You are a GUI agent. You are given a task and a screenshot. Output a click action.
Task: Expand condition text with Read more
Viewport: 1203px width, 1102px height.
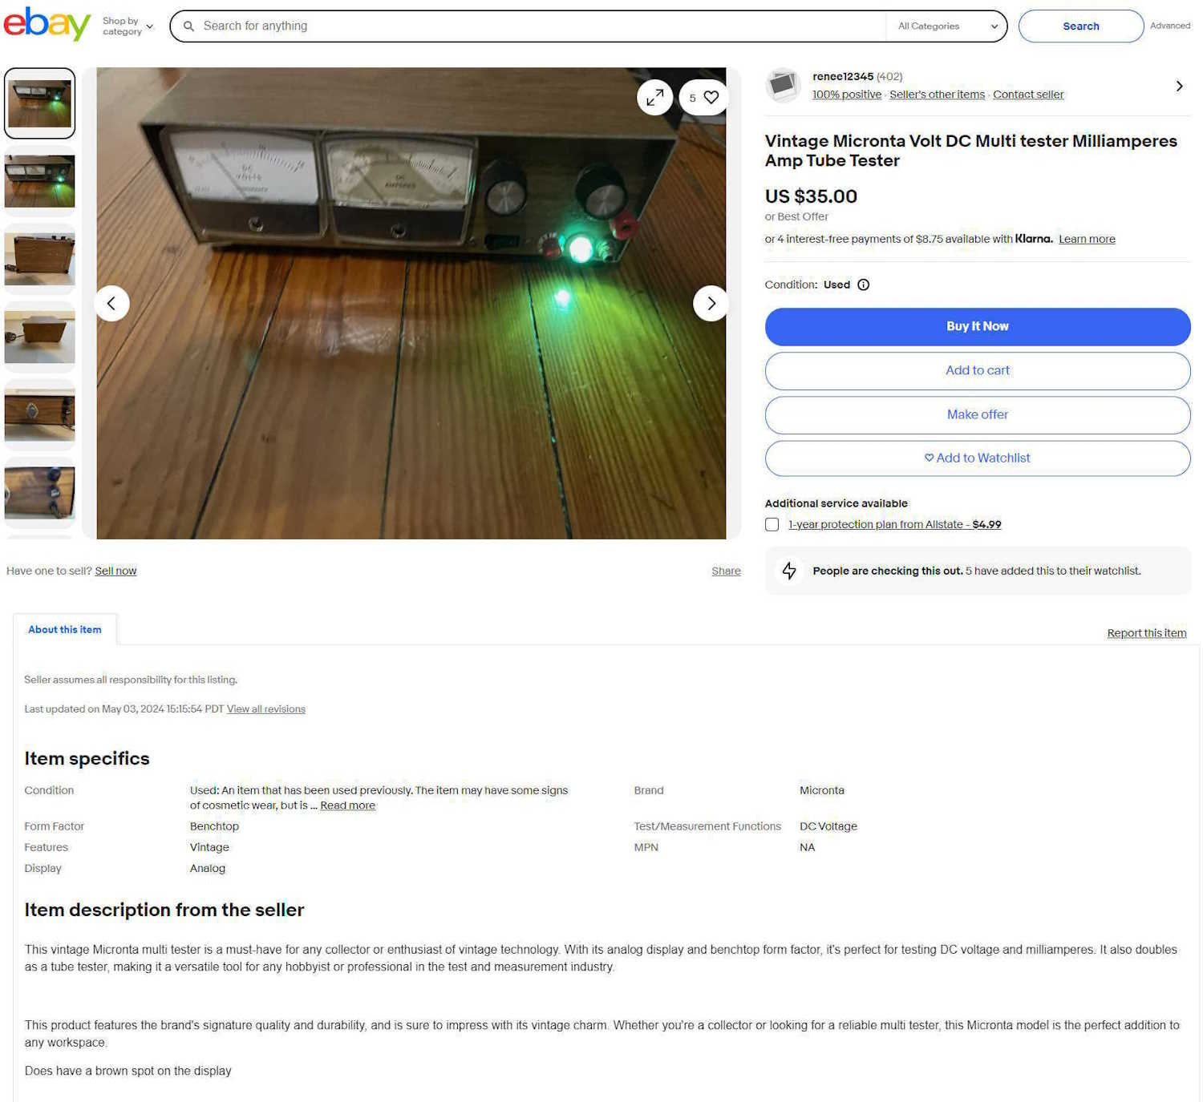pyautogui.click(x=347, y=805)
